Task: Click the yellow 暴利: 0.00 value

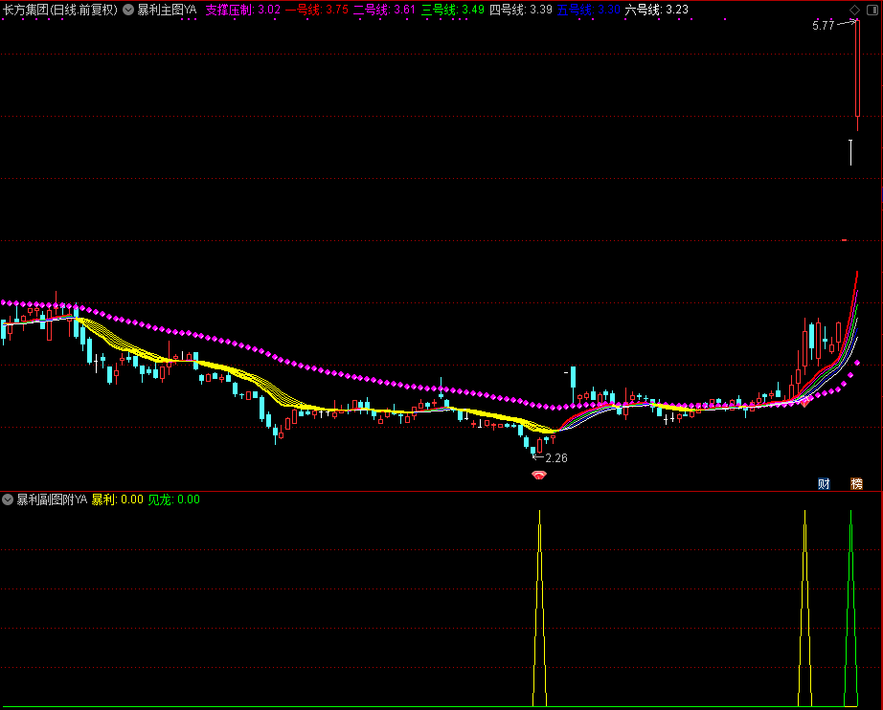Action: pyautogui.click(x=118, y=499)
